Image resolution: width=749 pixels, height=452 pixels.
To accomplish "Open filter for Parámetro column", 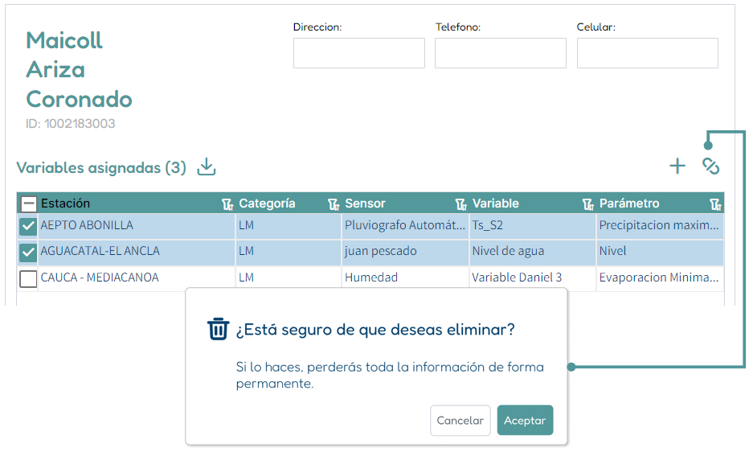I will (715, 204).
